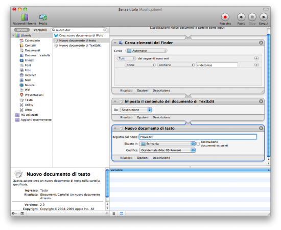Select the Utility library category
This screenshot has height=230, width=281.
pyautogui.click(x=29, y=105)
